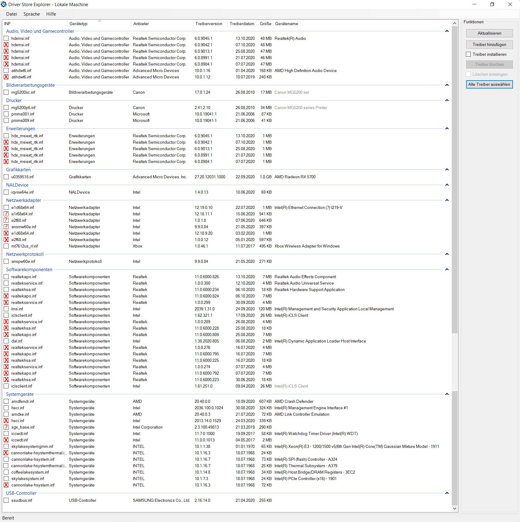The height and width of the screenshot is (522, 520).
Task: Collapse the Systemgeräte group
Action: pyautogui.click(x=447, y=394)
